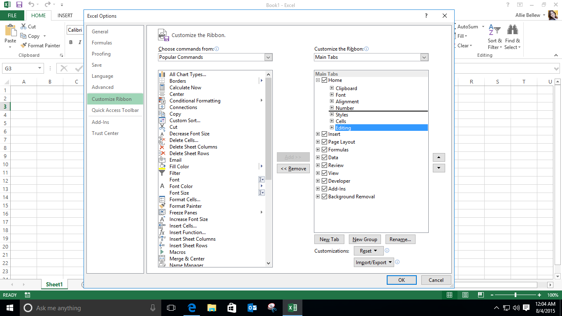Viewport: 562px width, 316px height.
Task: Uncheck the Home tab checkbox
Action: tap(325, 80)
